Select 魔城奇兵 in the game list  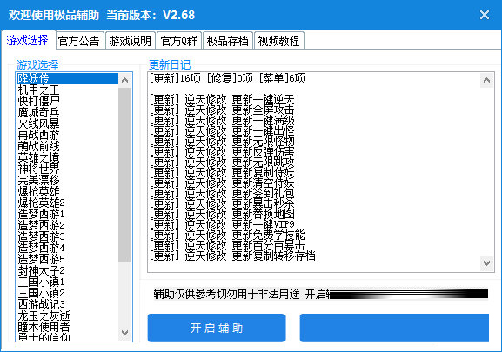(x=67, y=112)
